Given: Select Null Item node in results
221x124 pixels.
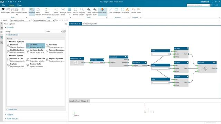Looking at the screenshot, I should click(x=16, y=46).
